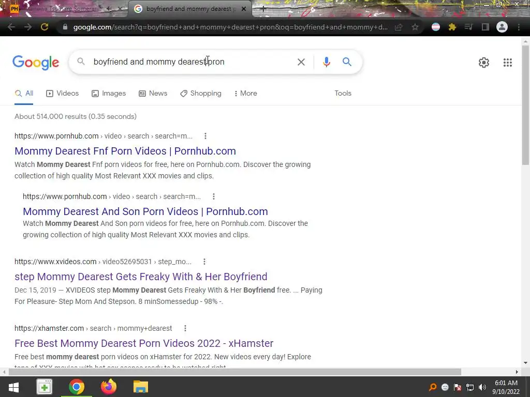Screen dimensions: 530x397
Task: Open the striped round extension icon
Action: (x=436, y=27)
